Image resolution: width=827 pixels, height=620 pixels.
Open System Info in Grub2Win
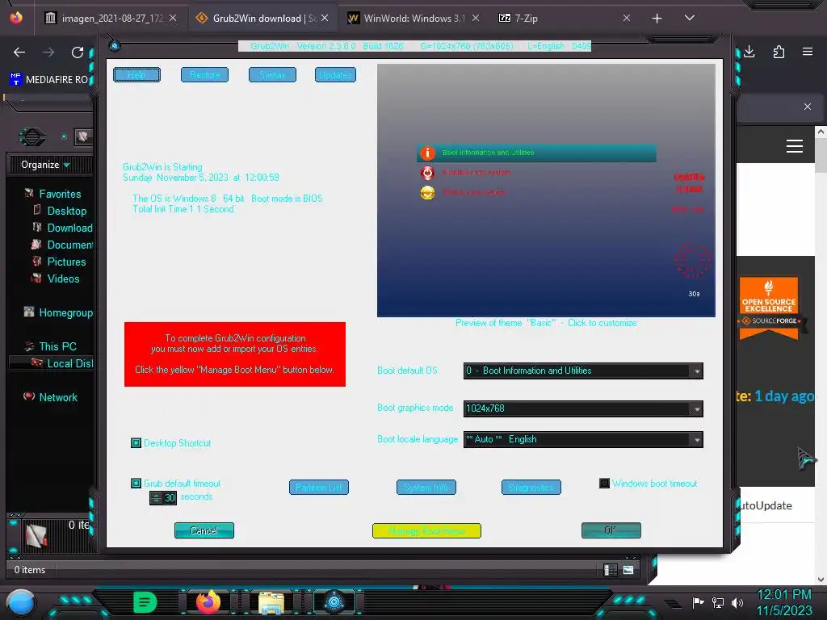pos(426,487)
